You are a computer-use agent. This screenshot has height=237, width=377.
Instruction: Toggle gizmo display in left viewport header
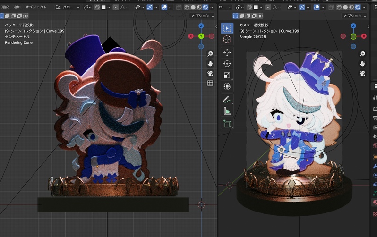[150, 8]
